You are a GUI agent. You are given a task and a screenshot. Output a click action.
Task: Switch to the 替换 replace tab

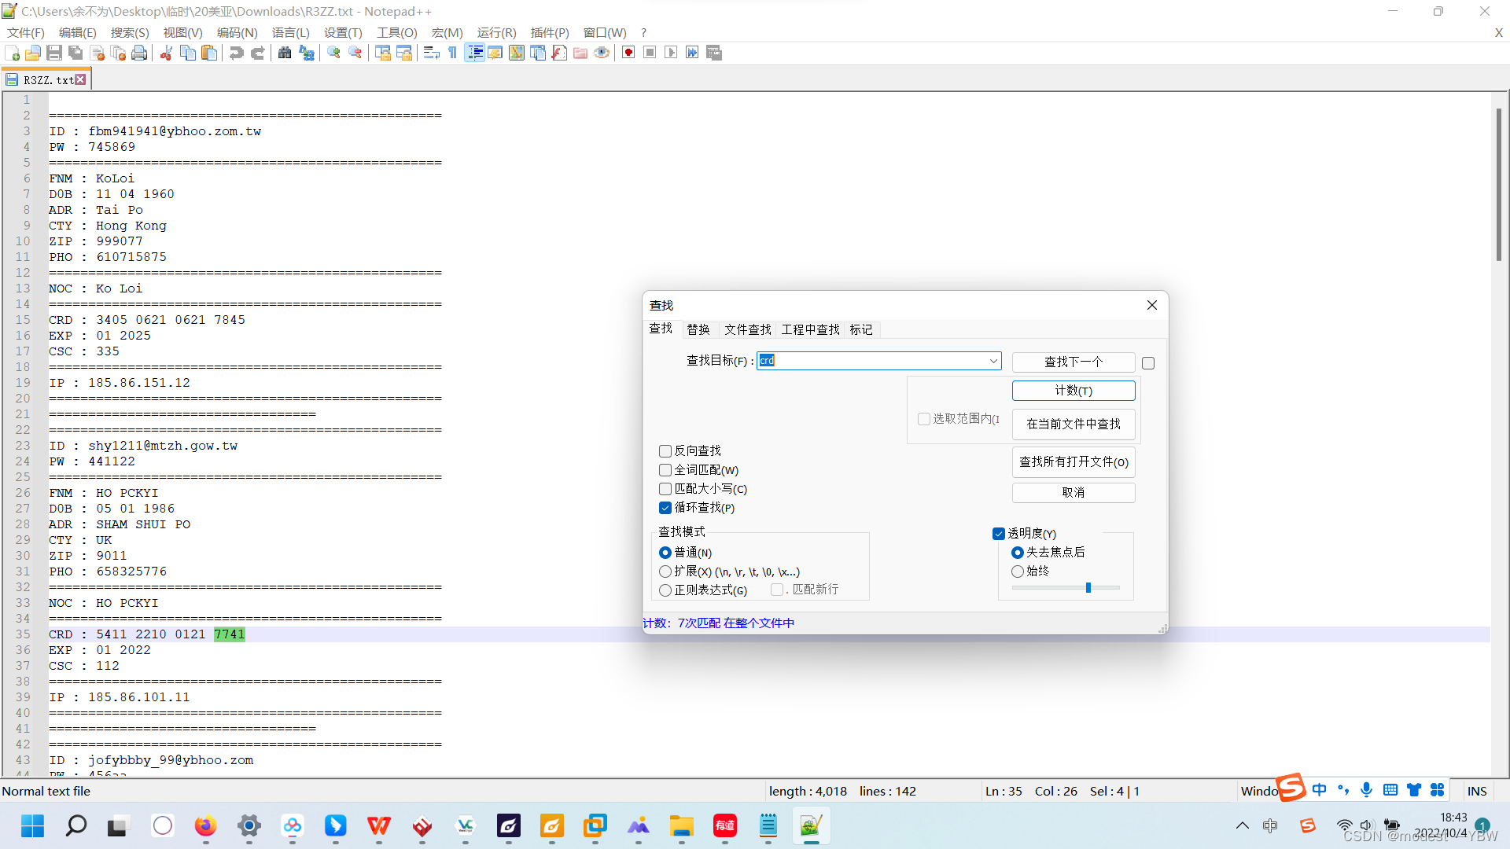(x=698, y=329)
